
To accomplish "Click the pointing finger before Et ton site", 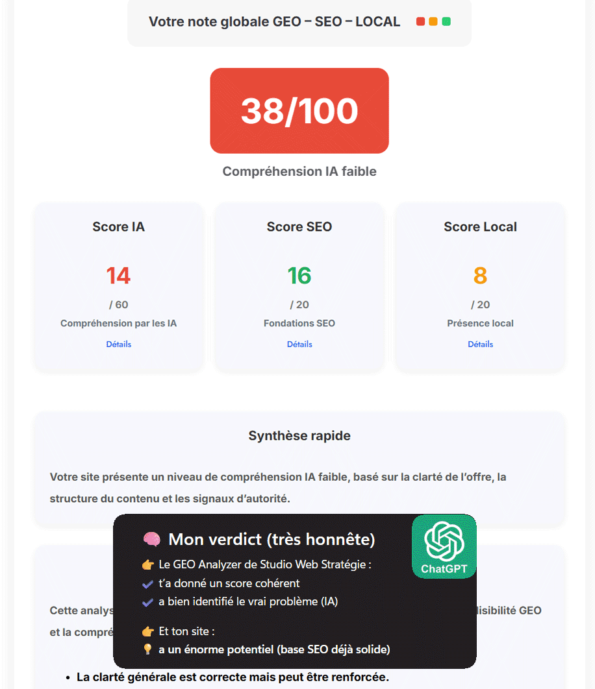I will pos(148,631).
